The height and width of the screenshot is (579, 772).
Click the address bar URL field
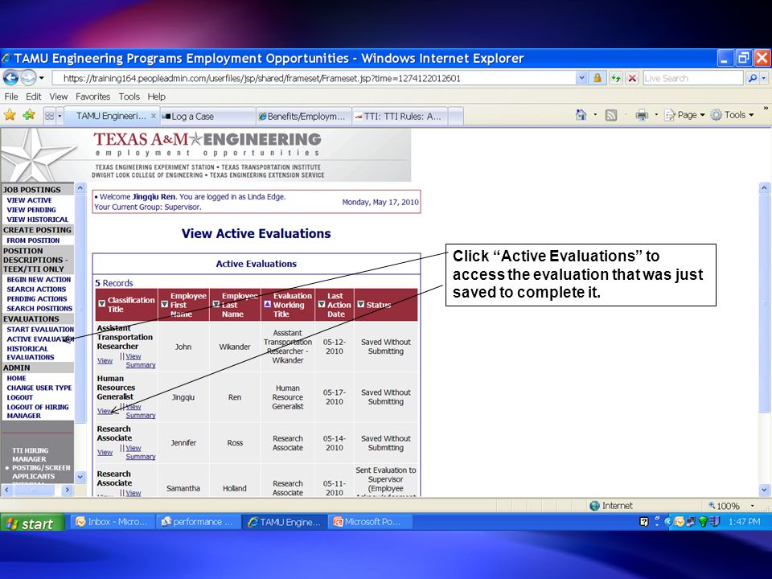pos(313,78)
